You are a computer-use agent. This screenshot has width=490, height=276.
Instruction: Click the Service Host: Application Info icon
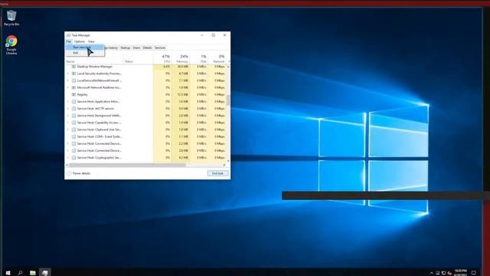[x=73, y=102]
